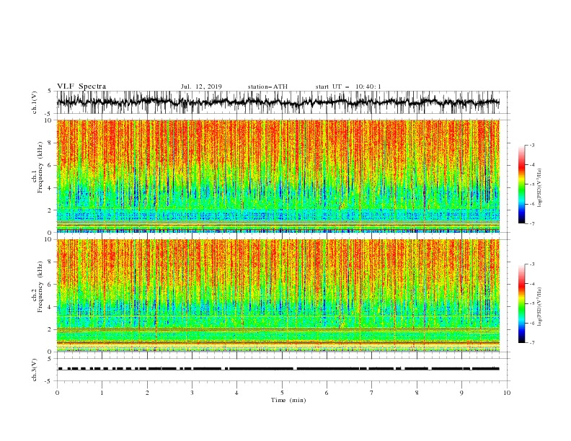
Task: Click the log(PSD) label beside ch.1 colorbar
Action: click(540, 188)
